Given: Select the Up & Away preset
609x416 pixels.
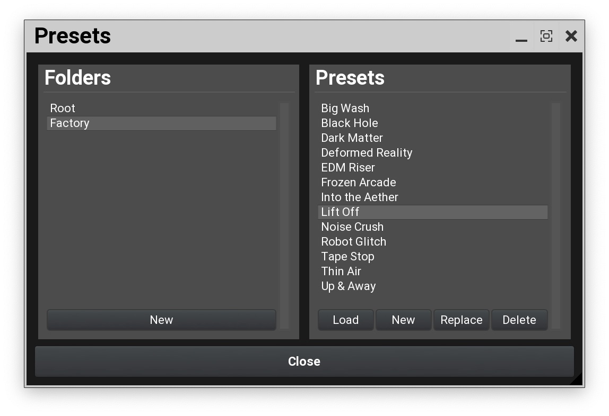Looking at the screenshot, I should [x=349, y=286].
